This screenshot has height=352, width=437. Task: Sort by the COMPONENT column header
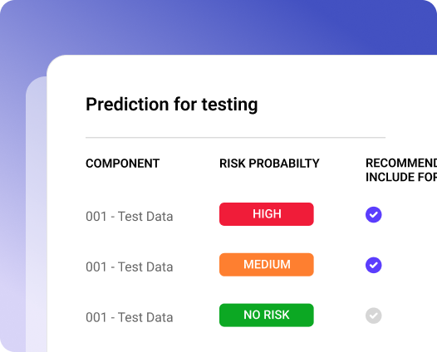(123, 164)
